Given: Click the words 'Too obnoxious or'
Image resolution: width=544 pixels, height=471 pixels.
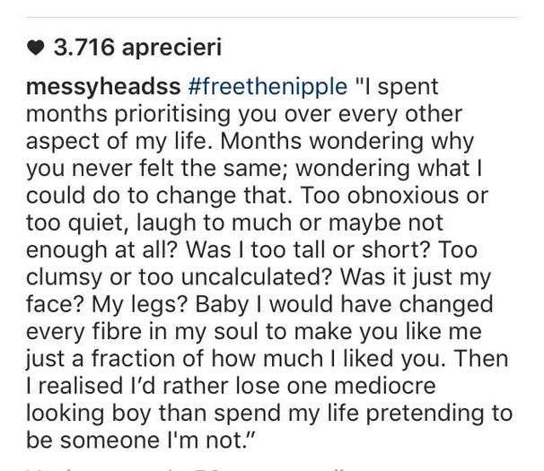Looking at the screenshot, I should [394, 196].
